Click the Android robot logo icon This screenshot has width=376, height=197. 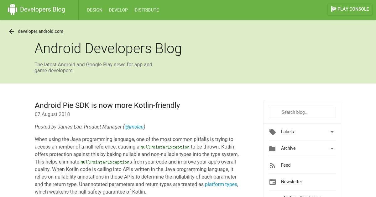click(13, 9)
